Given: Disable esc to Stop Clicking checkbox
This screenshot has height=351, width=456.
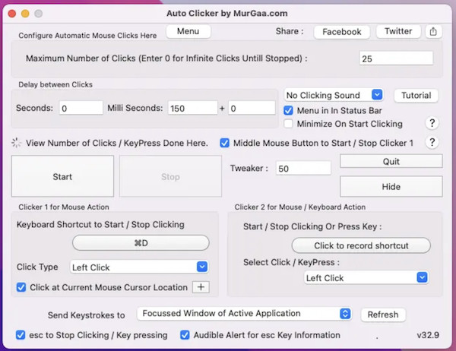Looking at the screenshot, I should (21, 335).
